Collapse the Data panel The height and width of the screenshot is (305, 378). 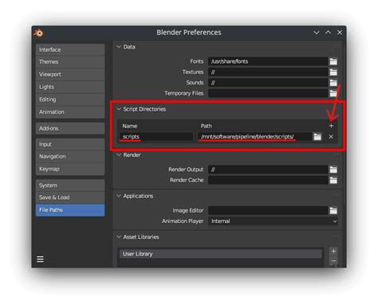pyautogui.click(x=119, y=47)
